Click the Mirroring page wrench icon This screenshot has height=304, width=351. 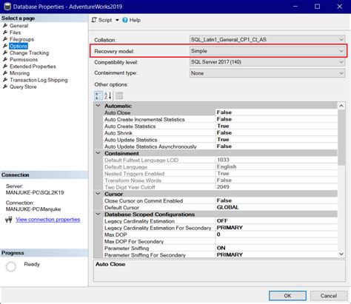click(5, 73)
